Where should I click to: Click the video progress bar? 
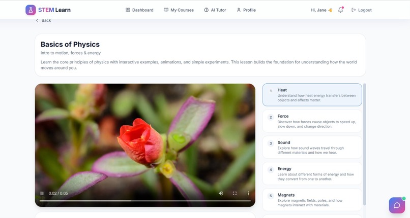(145, 201)
